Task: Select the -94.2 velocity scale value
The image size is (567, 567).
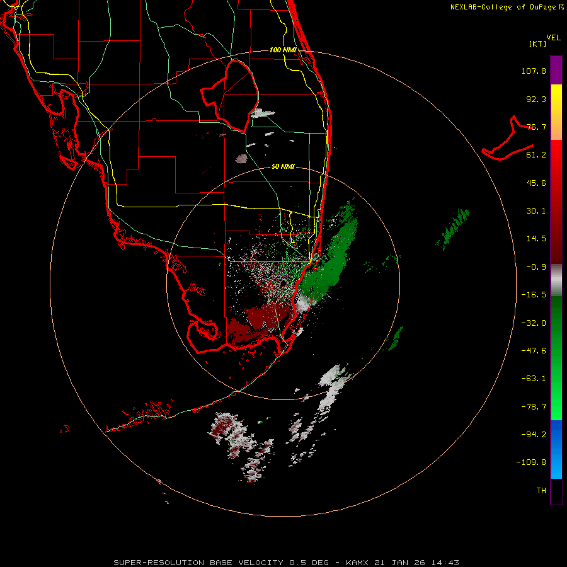Action: tap(534, 435)
